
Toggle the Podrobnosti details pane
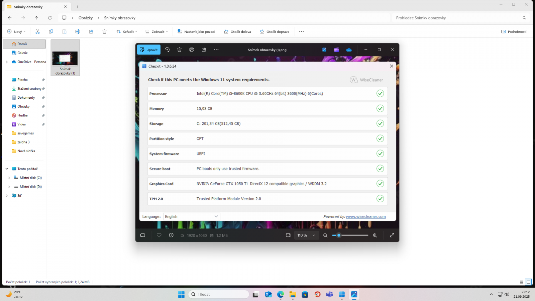(x=514, y=32)
